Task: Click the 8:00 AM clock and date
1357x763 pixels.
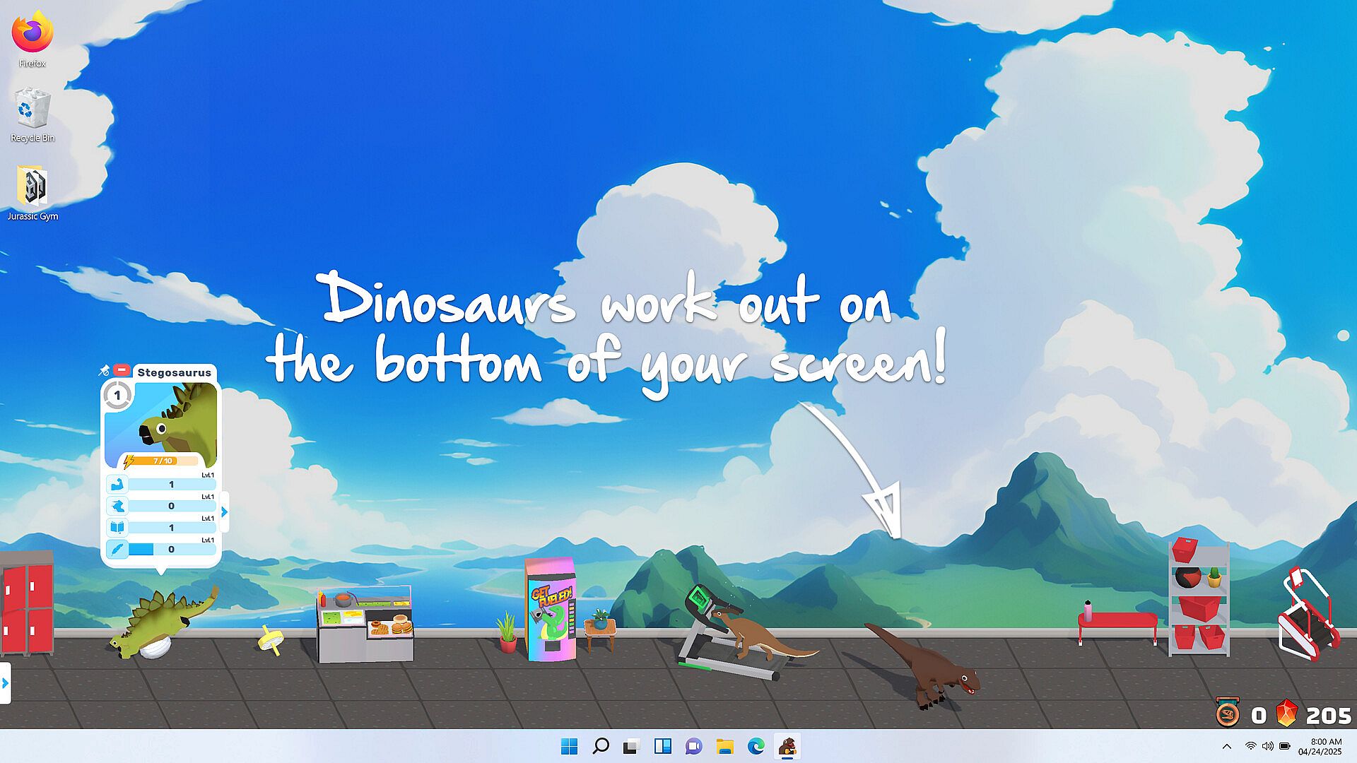Action: 1320,746
